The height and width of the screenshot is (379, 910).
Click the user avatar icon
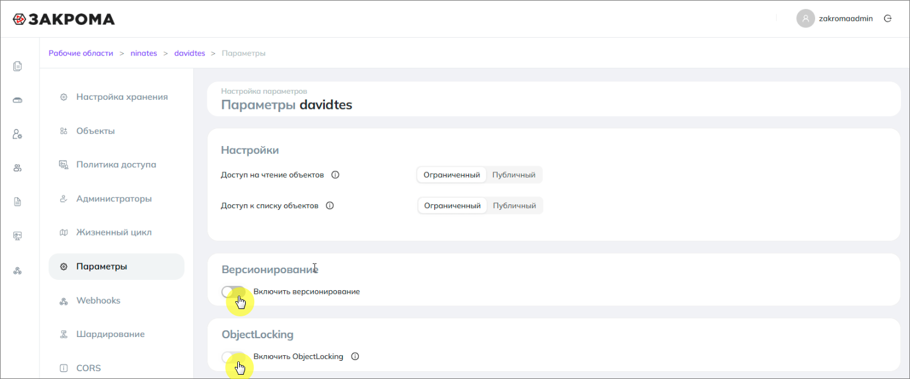(805, 18)
